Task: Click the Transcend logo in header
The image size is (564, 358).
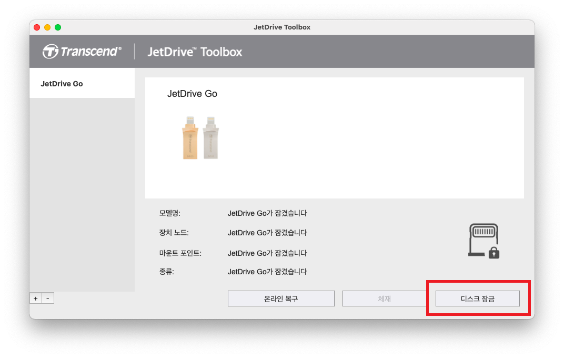Action: (82, 52)
